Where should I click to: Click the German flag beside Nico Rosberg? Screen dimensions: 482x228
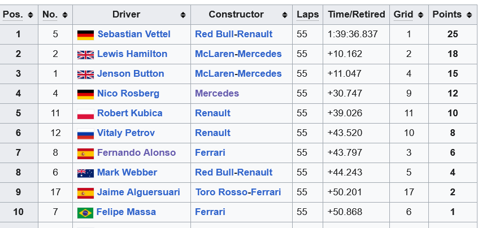click(85, 94)
